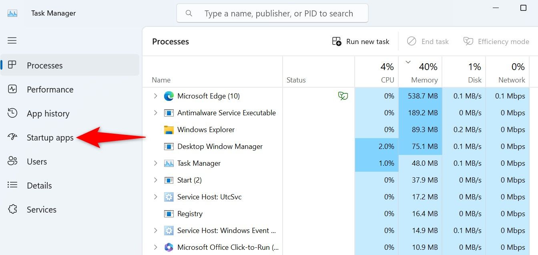Select App history in the sidebar
The height and width of the screenshot is (255, 538).
click(x=48, y=113)
